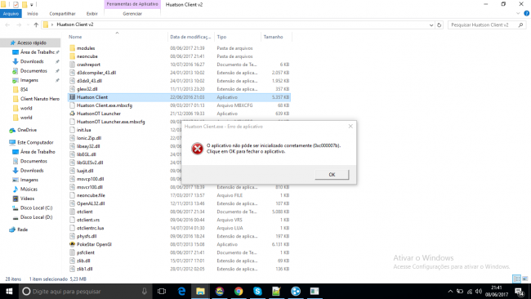Image resolution: width=531 pixels, height=299 pixels.
Task: Open Skype from the taskbar
Action: coord(257,291)
